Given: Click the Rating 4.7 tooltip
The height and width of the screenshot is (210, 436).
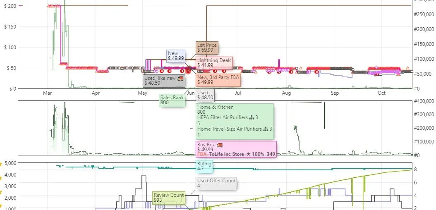Looking at the screenshot, I should tap(204, 166).
